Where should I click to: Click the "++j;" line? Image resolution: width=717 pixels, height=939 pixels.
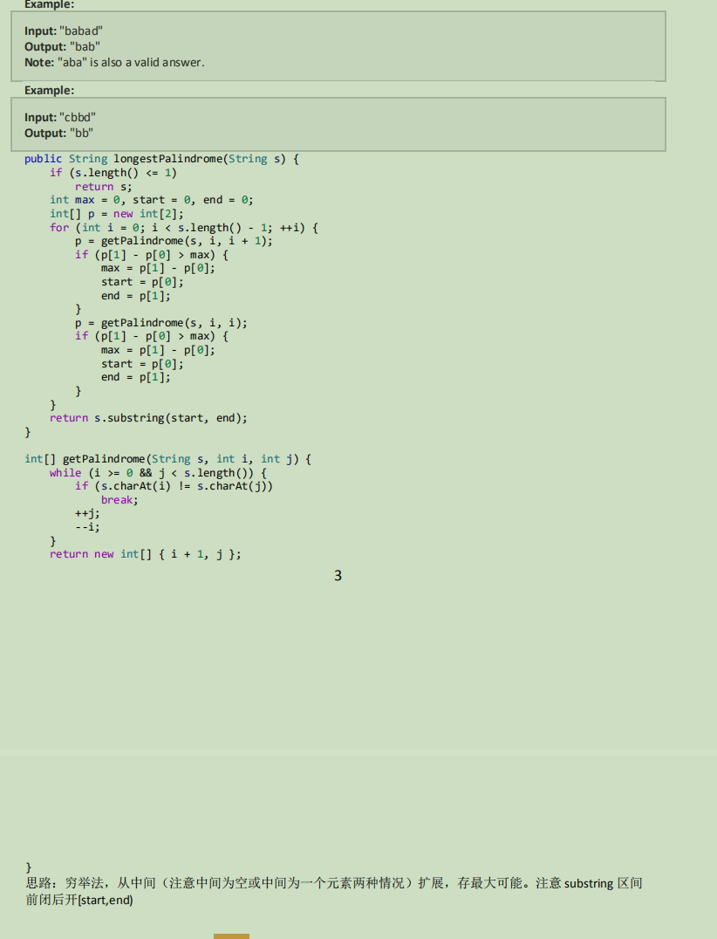click(87, 513)
